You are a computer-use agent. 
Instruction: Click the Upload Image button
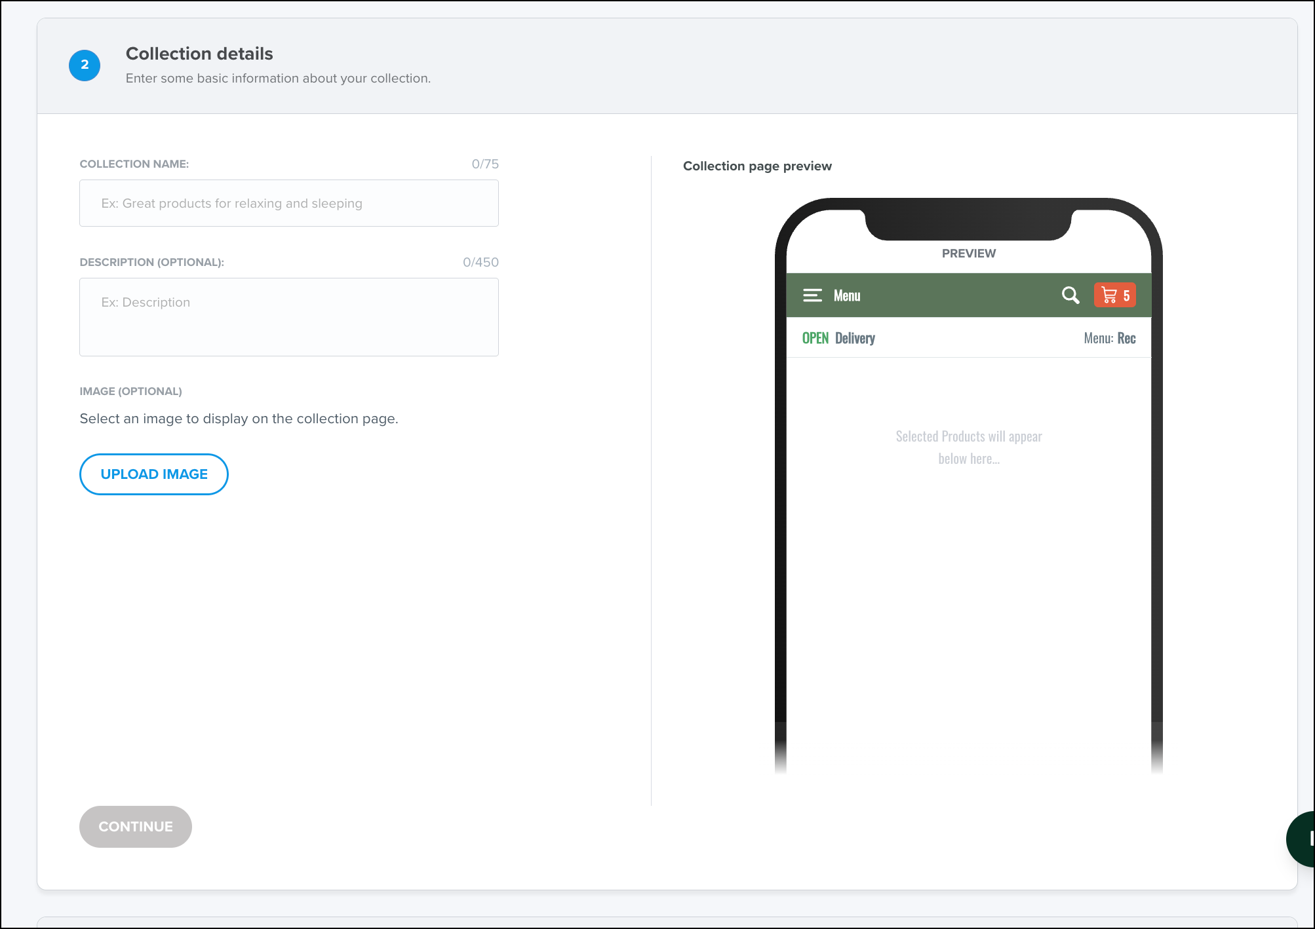[x=154, y=474]
